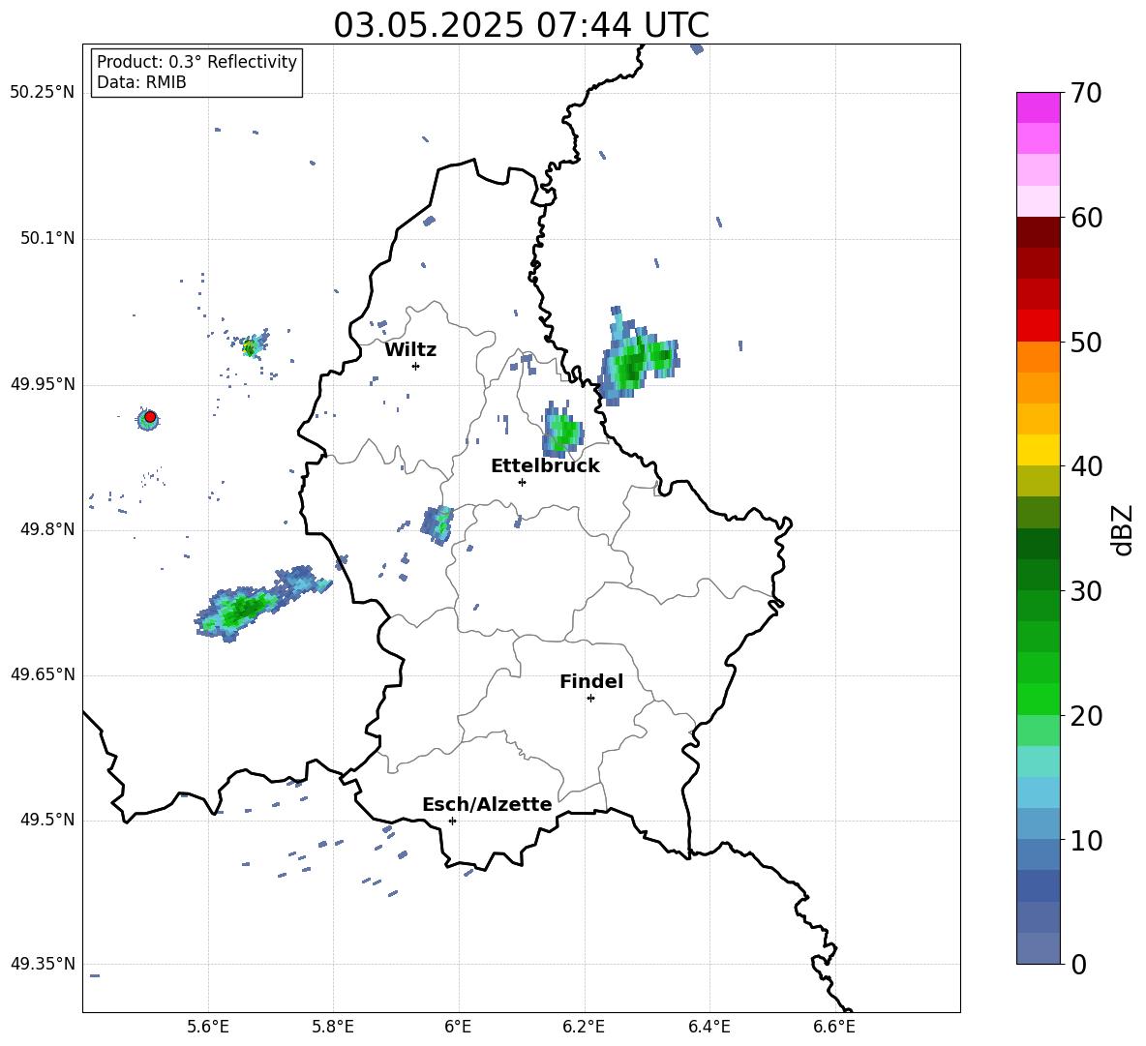This screenshot has height=1046, width=1146.
Task: Pick the magenta top colorbar segment
Action: 1038,108
